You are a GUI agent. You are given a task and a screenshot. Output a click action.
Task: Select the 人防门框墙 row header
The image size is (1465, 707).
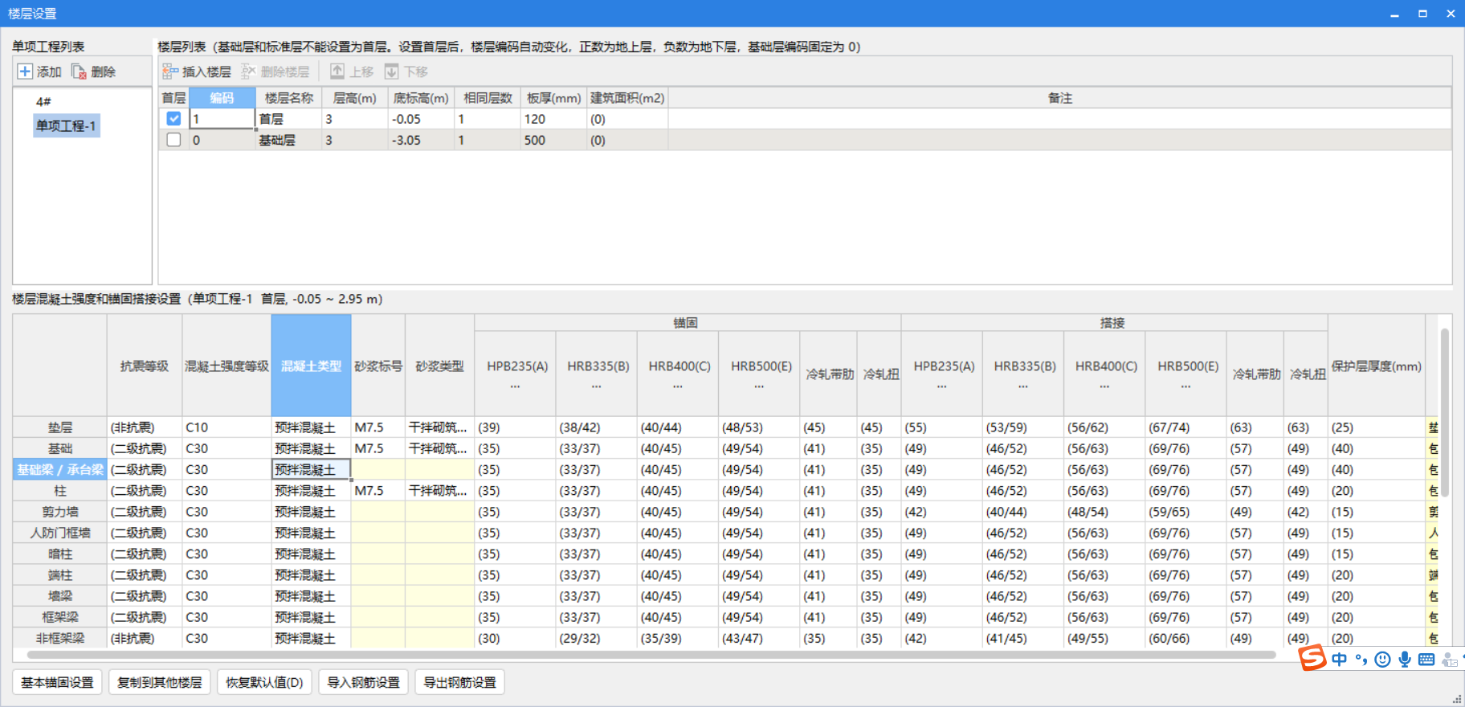(60, 533)
